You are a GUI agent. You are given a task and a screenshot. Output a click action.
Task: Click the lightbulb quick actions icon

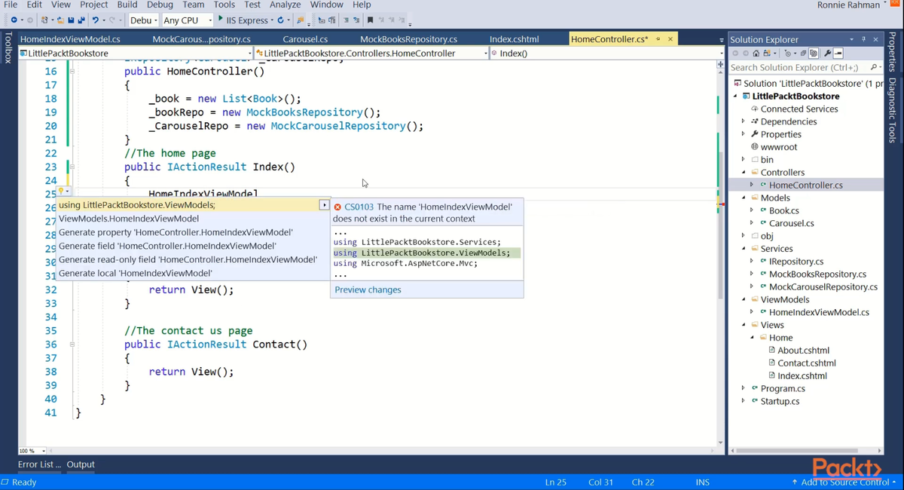click(62, 192)
